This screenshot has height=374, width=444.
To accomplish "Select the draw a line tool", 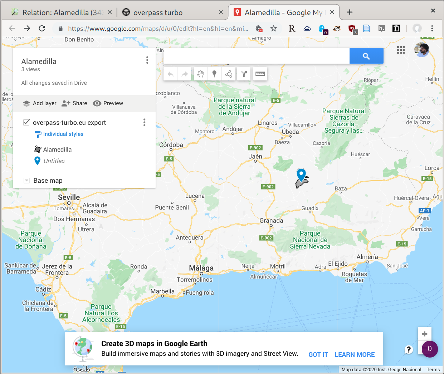I will (229, 74).
